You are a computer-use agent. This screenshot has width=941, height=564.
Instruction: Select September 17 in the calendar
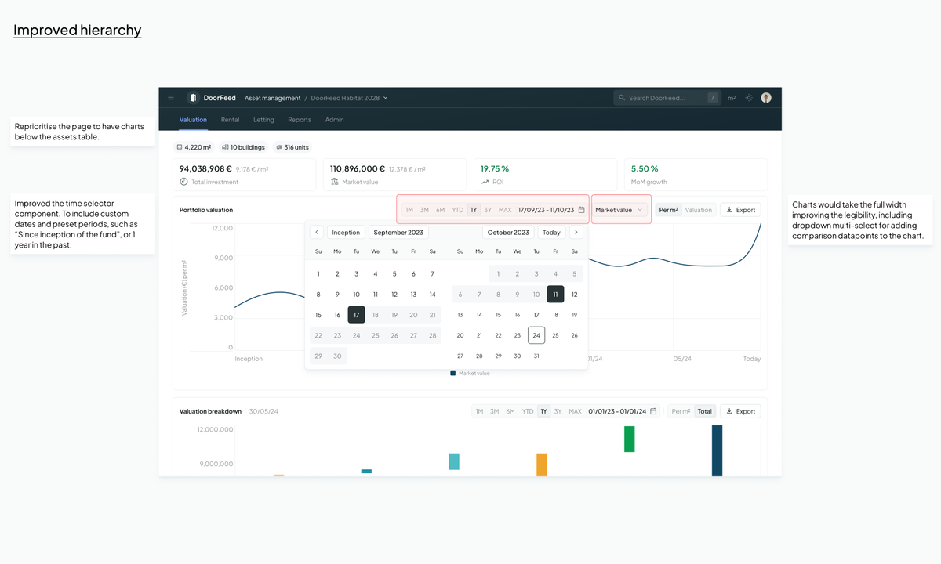coord(356,315)
